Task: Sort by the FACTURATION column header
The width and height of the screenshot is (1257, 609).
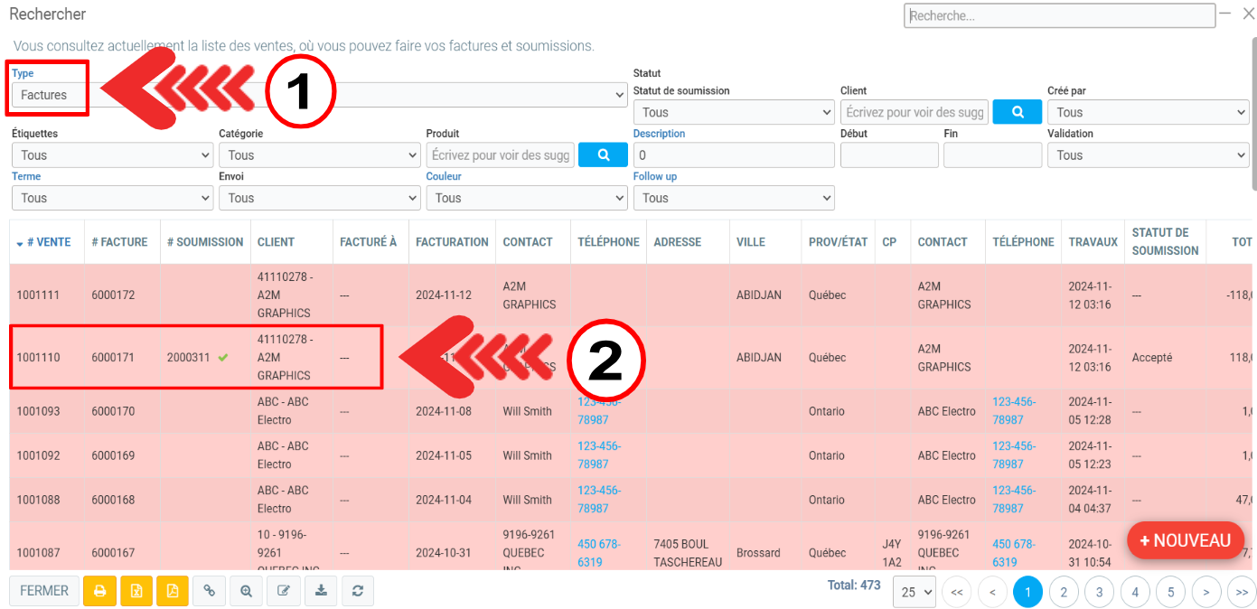Action: pos(452,242)
